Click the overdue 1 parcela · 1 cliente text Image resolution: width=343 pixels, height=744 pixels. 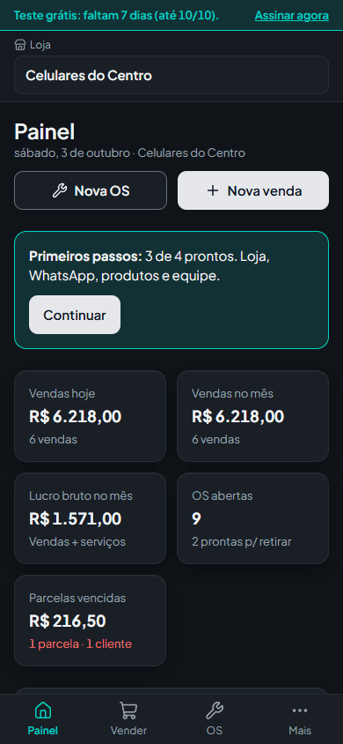[x=80, y=644]
